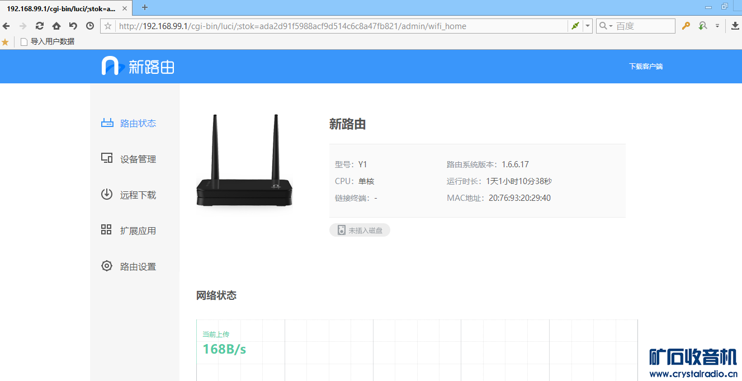Click the 路由设置 gear icon
The height and width of the screenshot is (381, 742).
pos(106,266)
